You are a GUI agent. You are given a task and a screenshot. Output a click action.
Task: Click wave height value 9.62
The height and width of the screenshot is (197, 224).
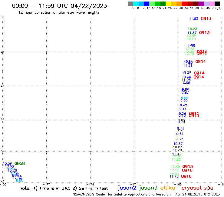click(179, 139)
